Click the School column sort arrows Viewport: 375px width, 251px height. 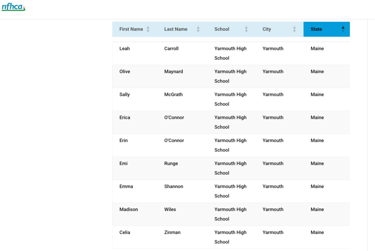[246, 29]
